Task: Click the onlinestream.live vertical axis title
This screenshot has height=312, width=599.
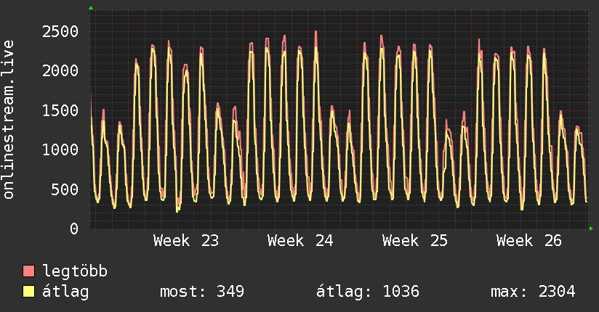Action: tap(9, 120)
